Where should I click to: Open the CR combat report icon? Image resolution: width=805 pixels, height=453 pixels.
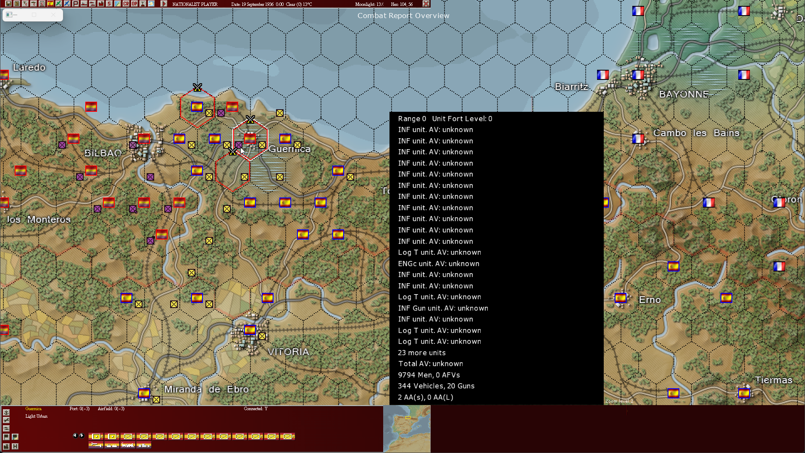coord(126,4)
